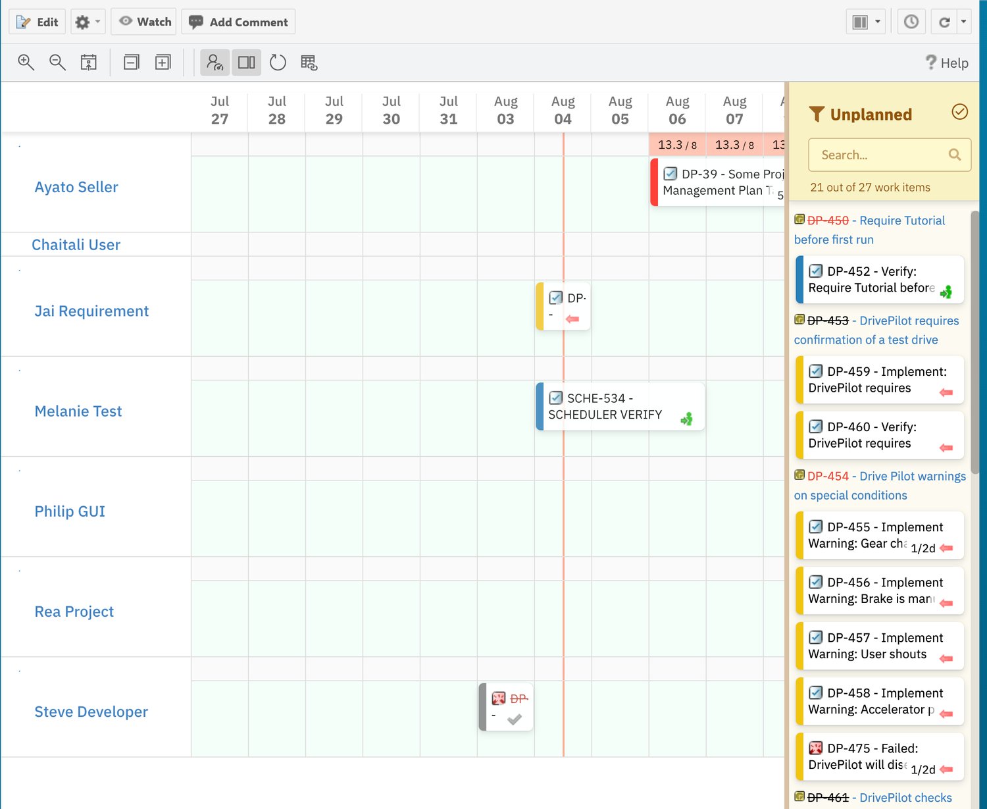Open Ayato Seller resource link
987x809 pixels.
(76, 187)
